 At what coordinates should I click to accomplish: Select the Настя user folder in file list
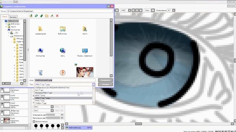tap(85, 29)
